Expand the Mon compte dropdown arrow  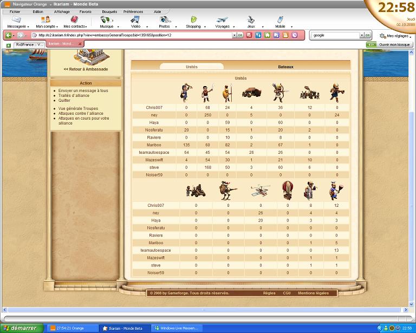point(57,27)
